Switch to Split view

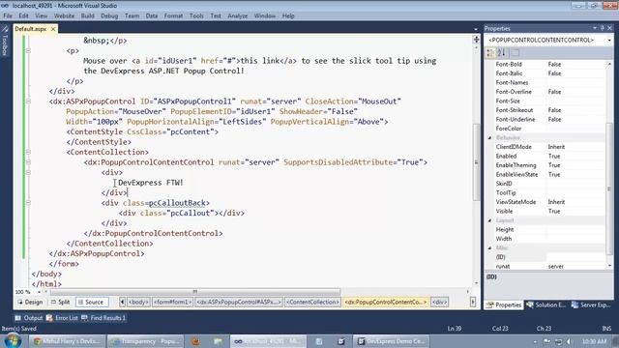[60, 302]
